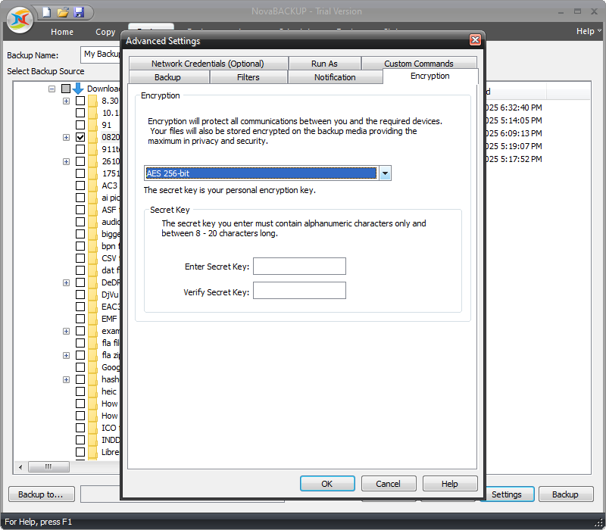The height and width of the screenshot is (530, 606).
Task: Click the Backup button at bottom right
Action: [565, 494]
